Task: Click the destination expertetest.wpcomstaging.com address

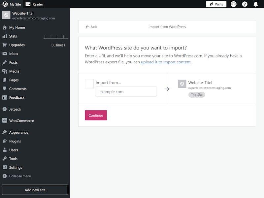Action: (210, 88)
